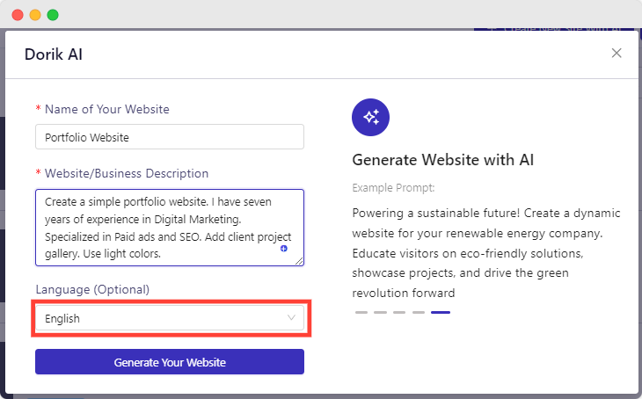Click the 'Generate Website with AI' heading
This screenshot has height=399, width=642.
[x=443, y=160]
